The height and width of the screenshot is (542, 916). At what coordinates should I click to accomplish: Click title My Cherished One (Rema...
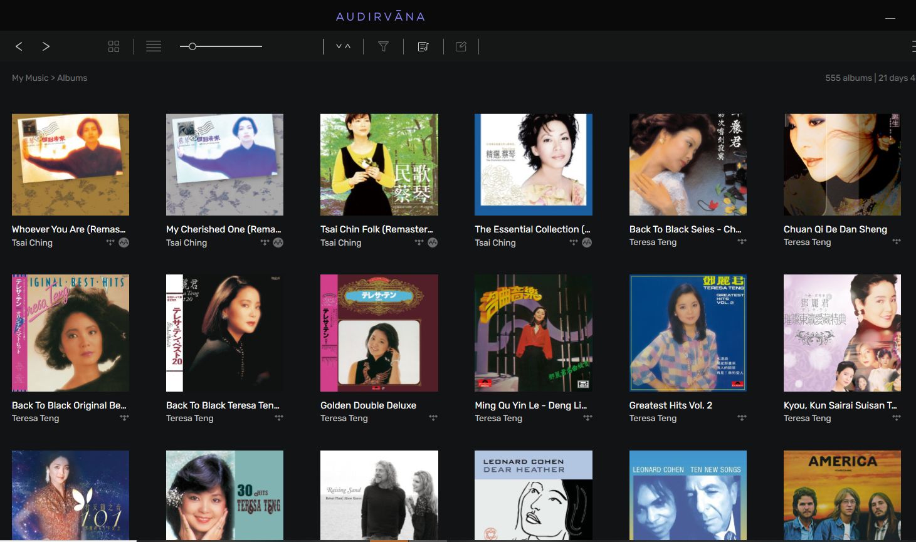tap(223, 229)
